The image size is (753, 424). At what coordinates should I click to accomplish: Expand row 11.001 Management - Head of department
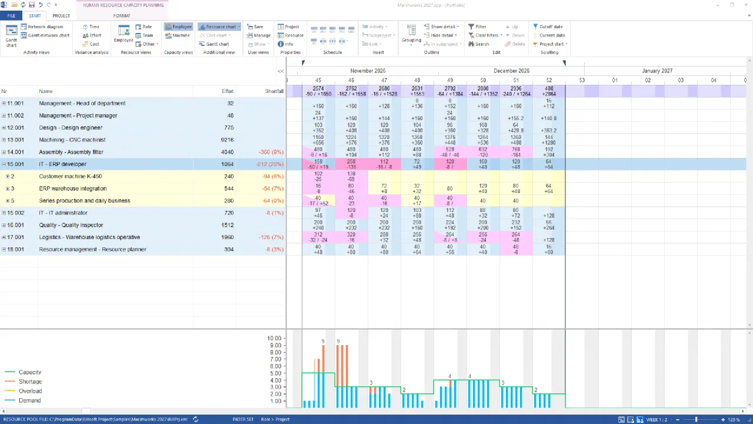click(4, 104)
